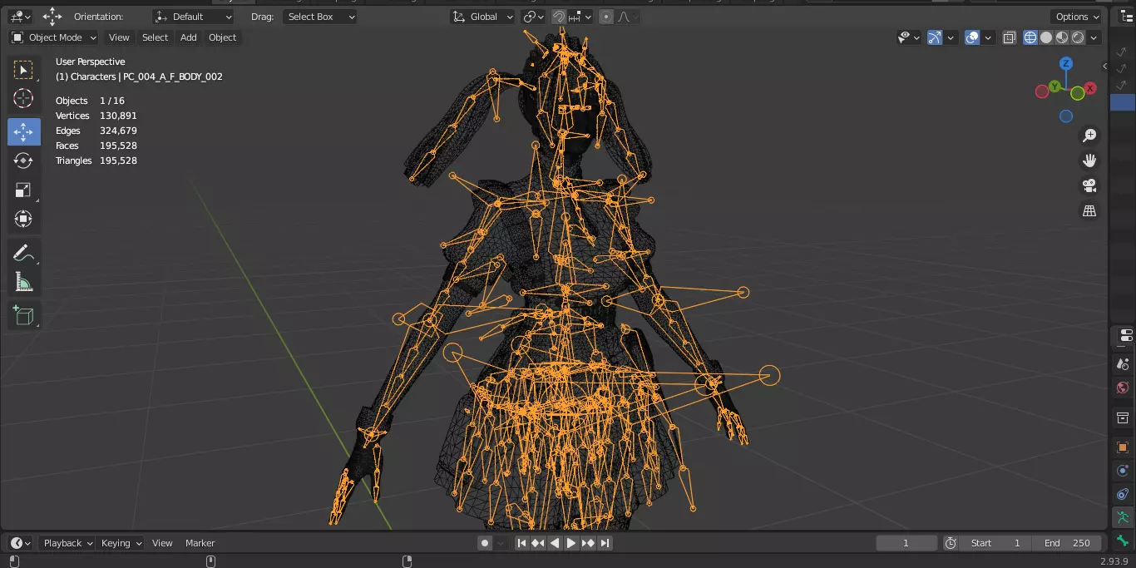This screenshot has width=1136, height=568.
Task: Open the Object menu
Action: [222, 37]
